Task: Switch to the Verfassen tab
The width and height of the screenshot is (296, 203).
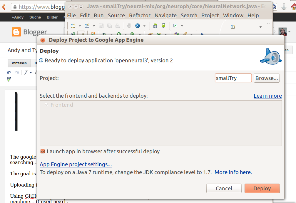Action: point(19,63)
